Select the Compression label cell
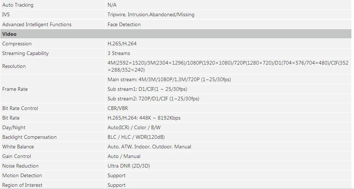 click(x=53, y=44)
